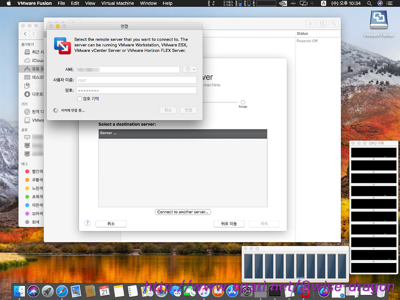Image resolution: width=400 pixels, height=300 pixels.
Task: Go forward in the Finder window
Action: 33,33
